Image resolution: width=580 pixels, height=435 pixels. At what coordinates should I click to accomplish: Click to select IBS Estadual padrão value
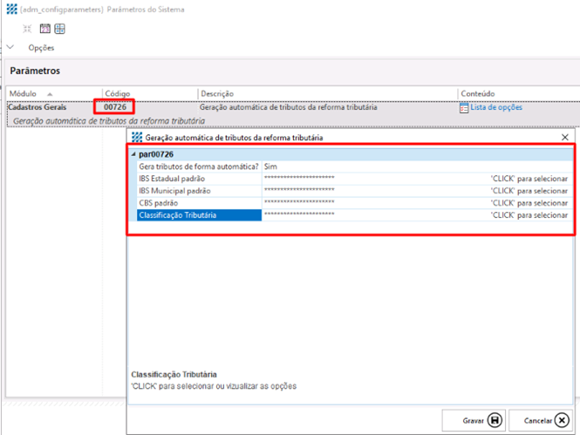(529, 178)
